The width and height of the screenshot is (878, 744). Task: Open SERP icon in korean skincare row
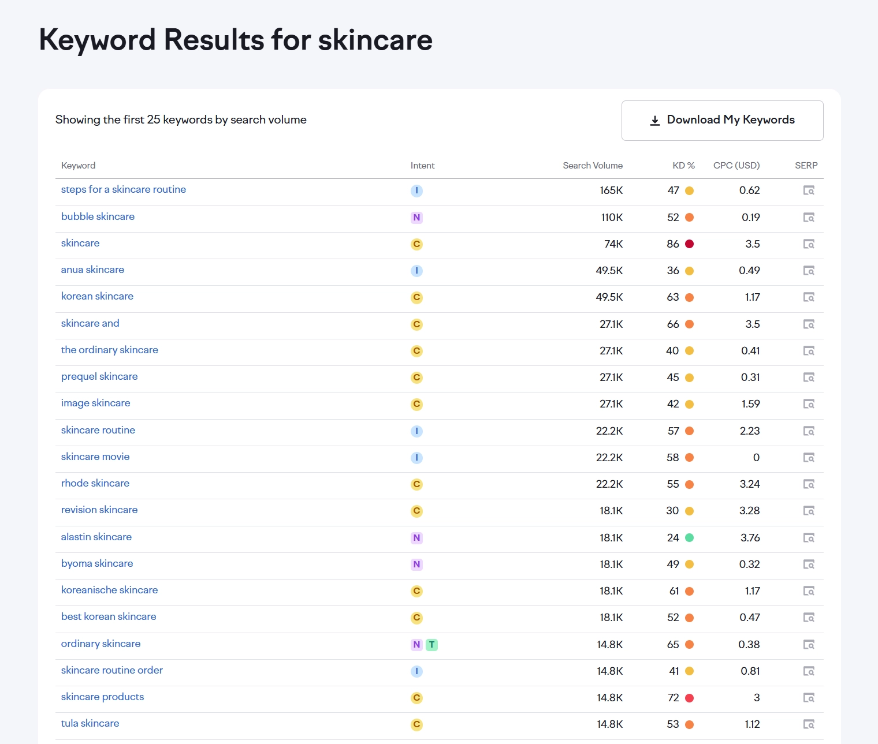(809, 297)
